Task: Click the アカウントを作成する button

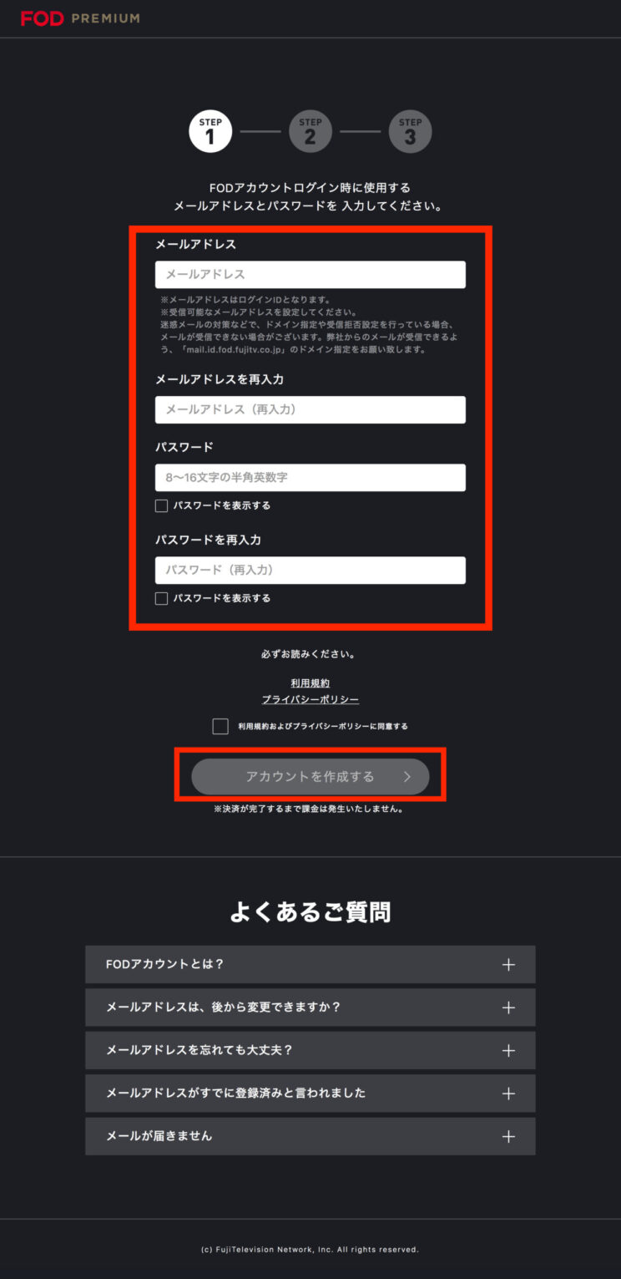Action: pos(310,777)
